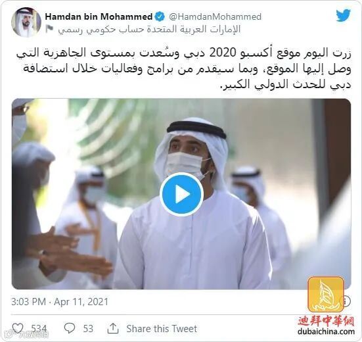The image size is (362, 342).
Task: Click the orange dubaichina sail logo
Action: point(326,295)
